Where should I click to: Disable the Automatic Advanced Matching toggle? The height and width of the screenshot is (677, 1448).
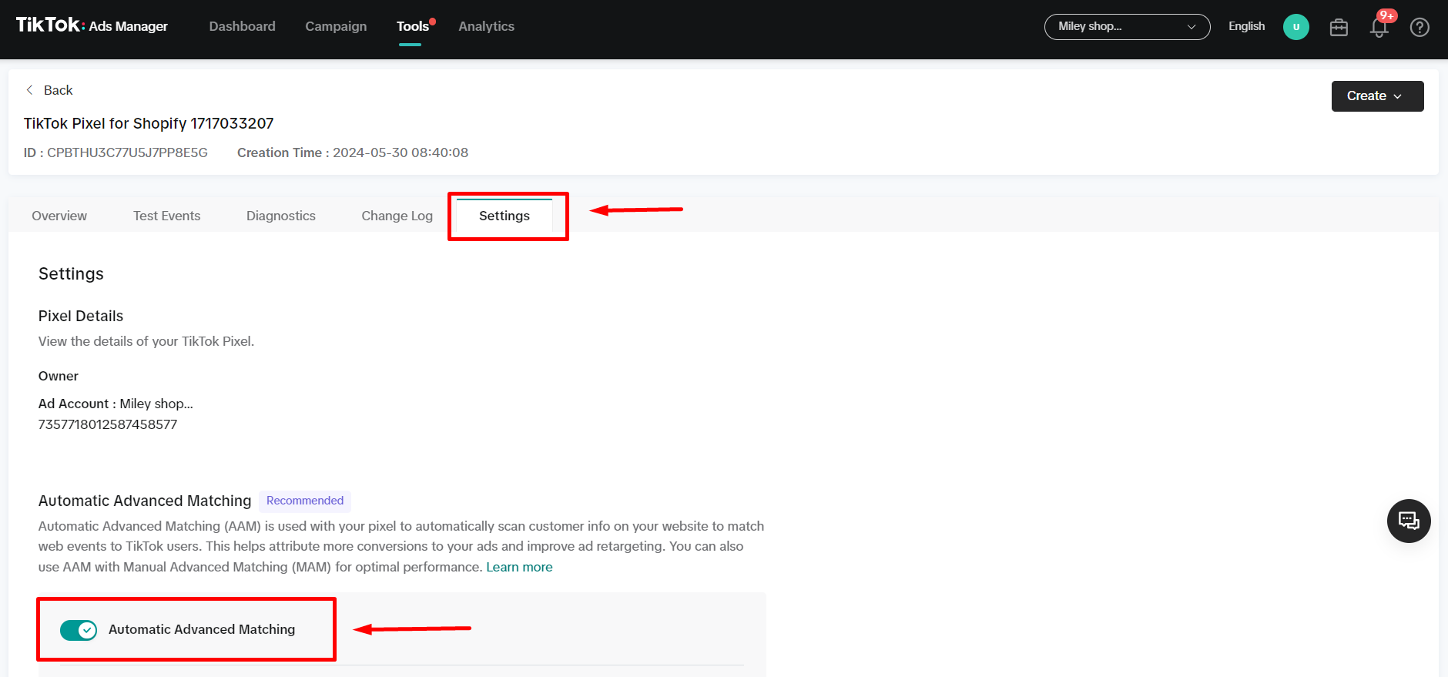point(79,630)
